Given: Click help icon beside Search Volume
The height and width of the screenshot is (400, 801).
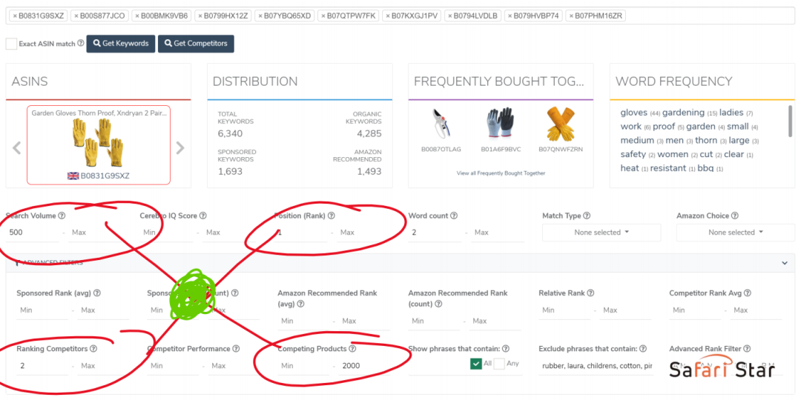Looking at the screenshot, I should click(x=62, y=216).
